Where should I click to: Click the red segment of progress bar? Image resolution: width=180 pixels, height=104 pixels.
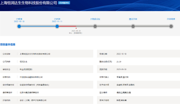pos(67,26)
